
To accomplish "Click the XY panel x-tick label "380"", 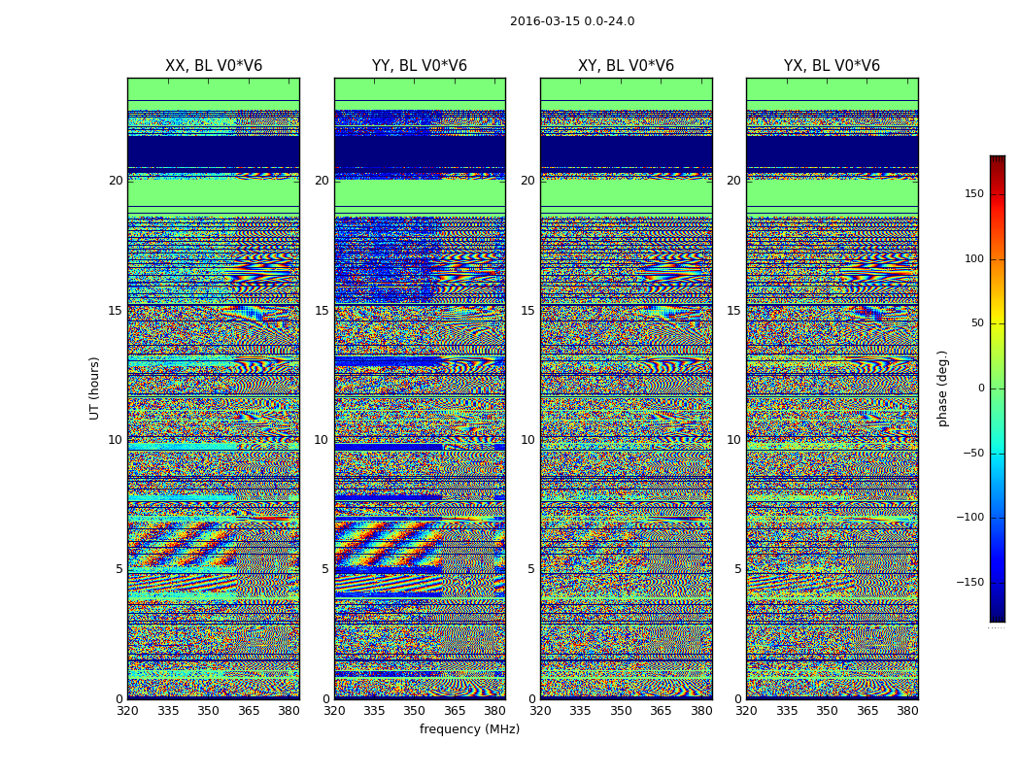I will (701, 711).
